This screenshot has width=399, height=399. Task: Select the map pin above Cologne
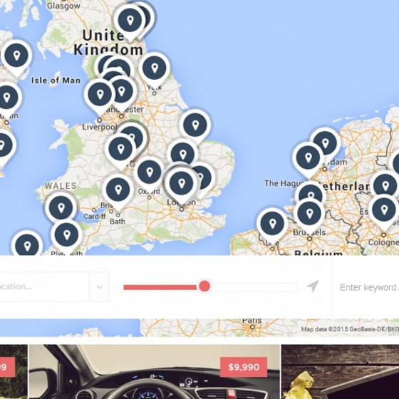[x=384, y=210]
